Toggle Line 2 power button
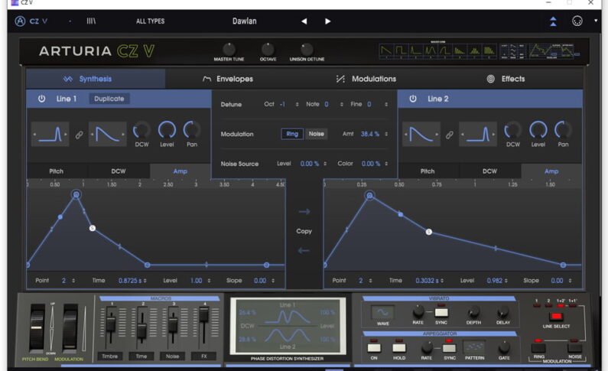This screenshot has width=608, height=371. pyautogui.click(x=413, y=99)
